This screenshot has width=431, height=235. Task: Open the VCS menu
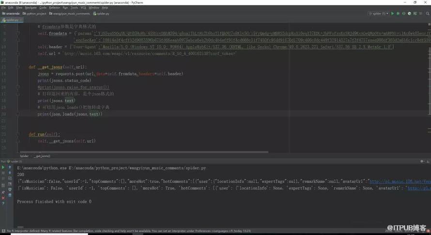pyautogui.click(x=83, y=8)
